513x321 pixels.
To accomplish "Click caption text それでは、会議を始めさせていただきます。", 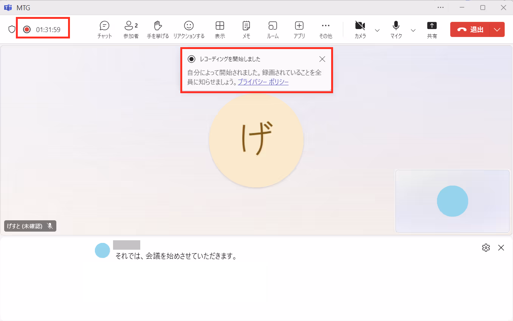I will [176, 256].
